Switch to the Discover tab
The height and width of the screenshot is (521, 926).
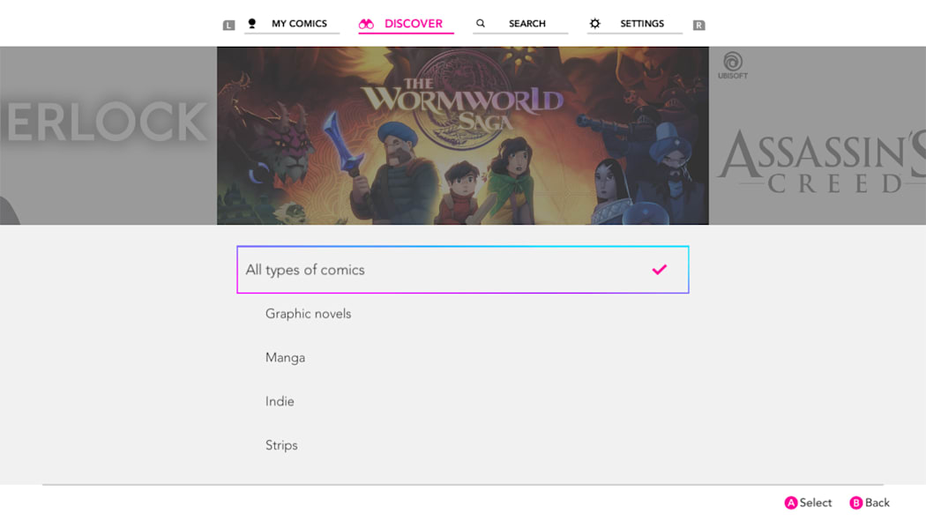pyautogui.click(x=406, y=24)
